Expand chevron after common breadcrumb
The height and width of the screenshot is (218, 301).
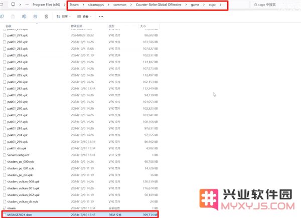pyautogui.click(x=131, y=5)
